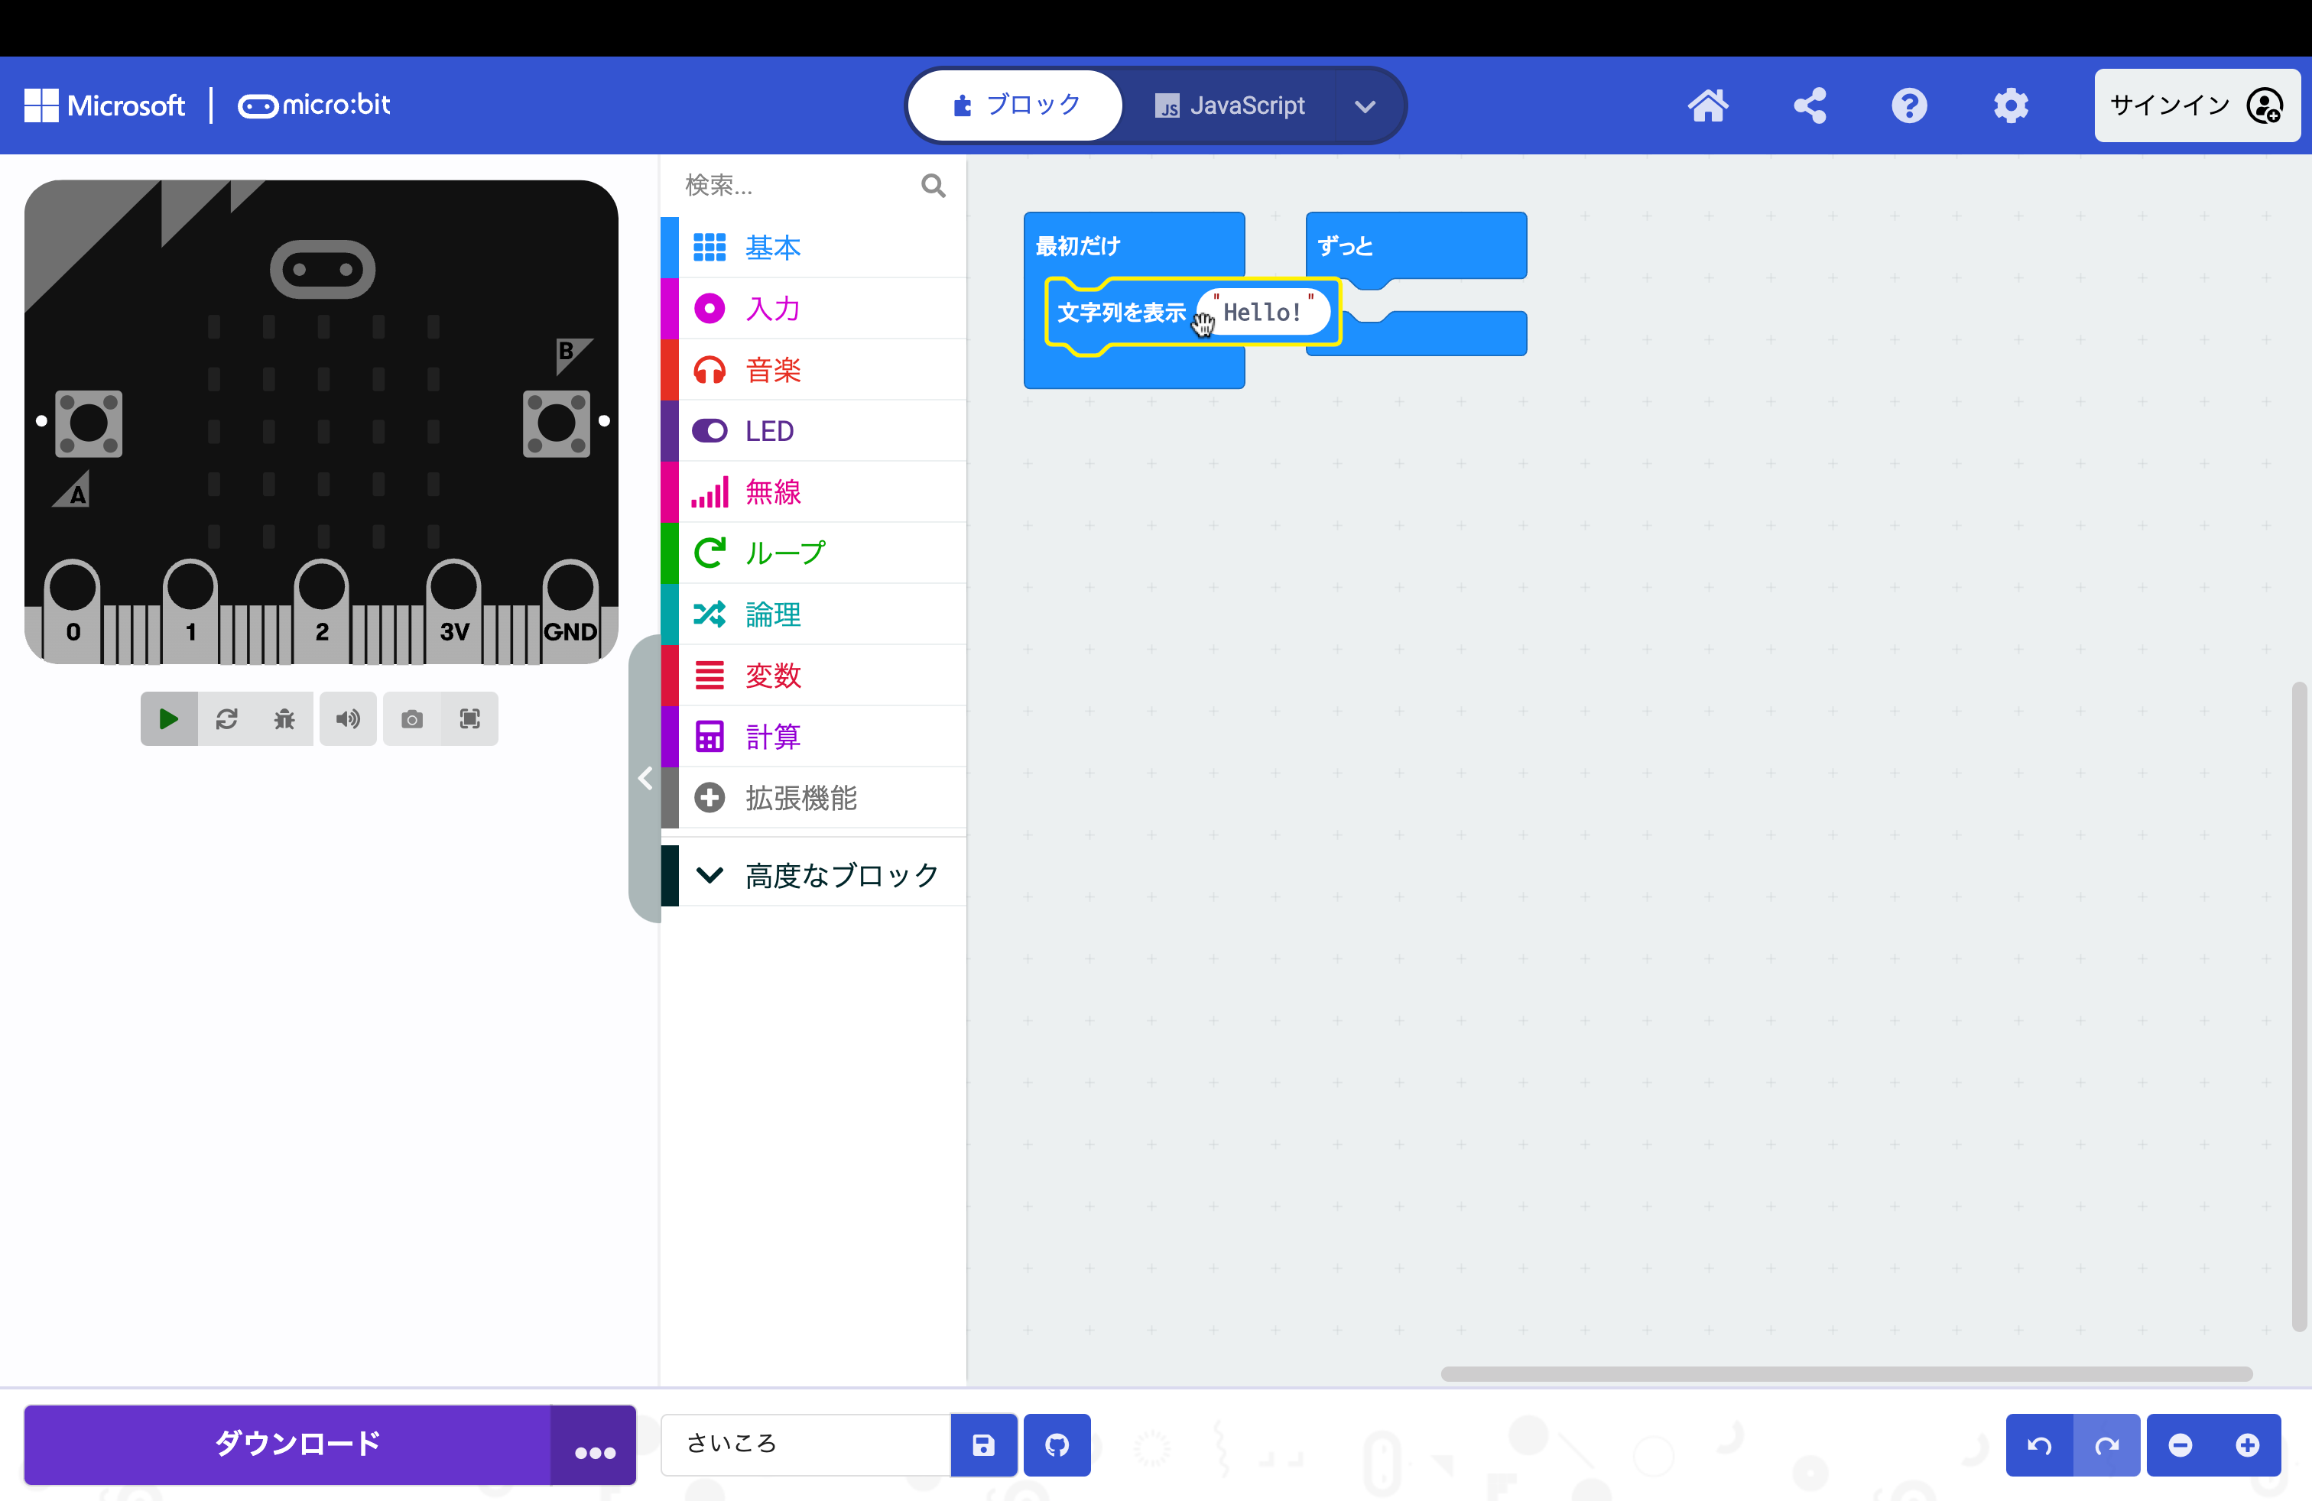This screenshot has height=1501, width=2312.
Task: Open the 無線 block category
Action: coord(814,492)
